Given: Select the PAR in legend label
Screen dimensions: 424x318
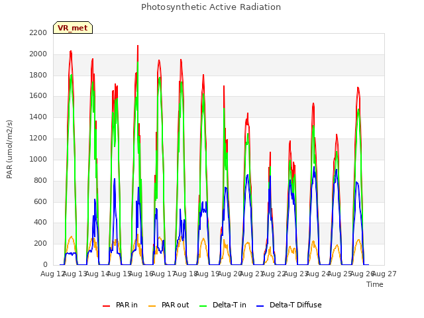Looking at the screenshot, I should coord(127,305).
